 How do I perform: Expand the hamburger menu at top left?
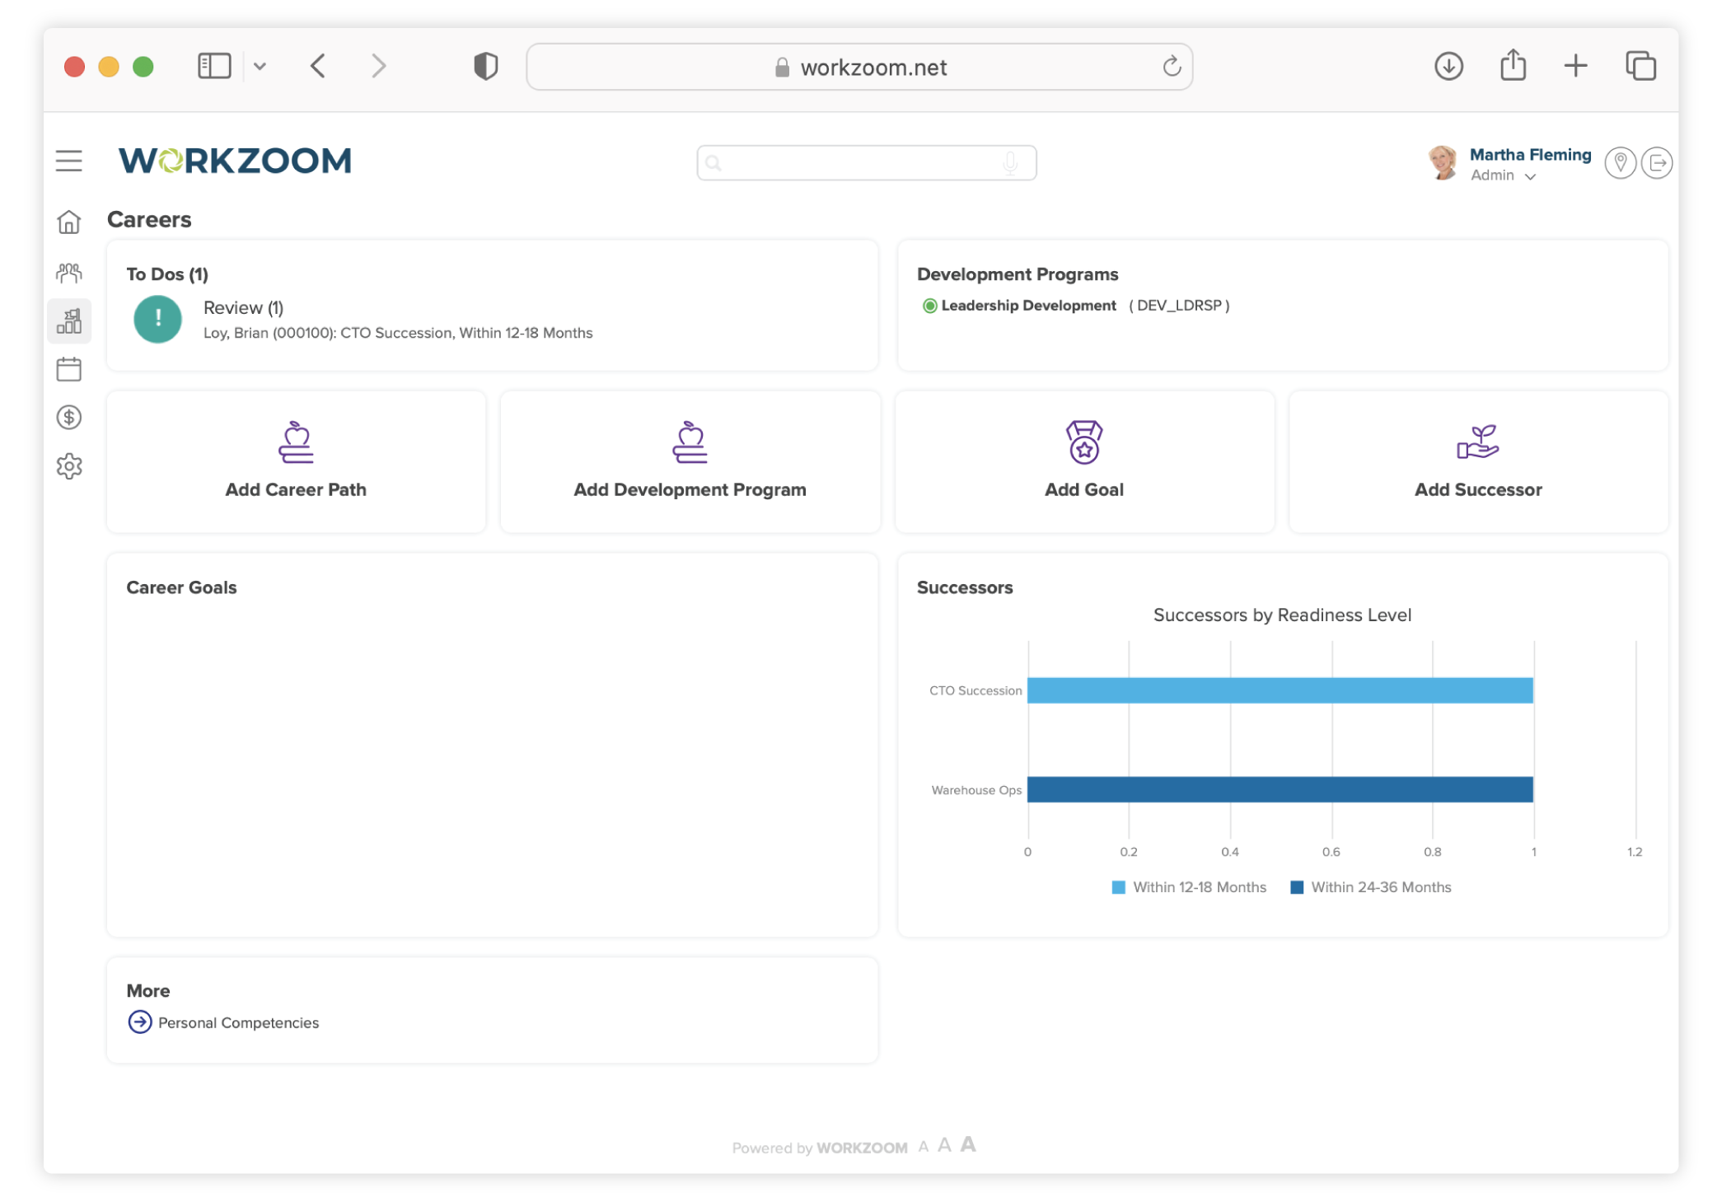click(68, 159)
